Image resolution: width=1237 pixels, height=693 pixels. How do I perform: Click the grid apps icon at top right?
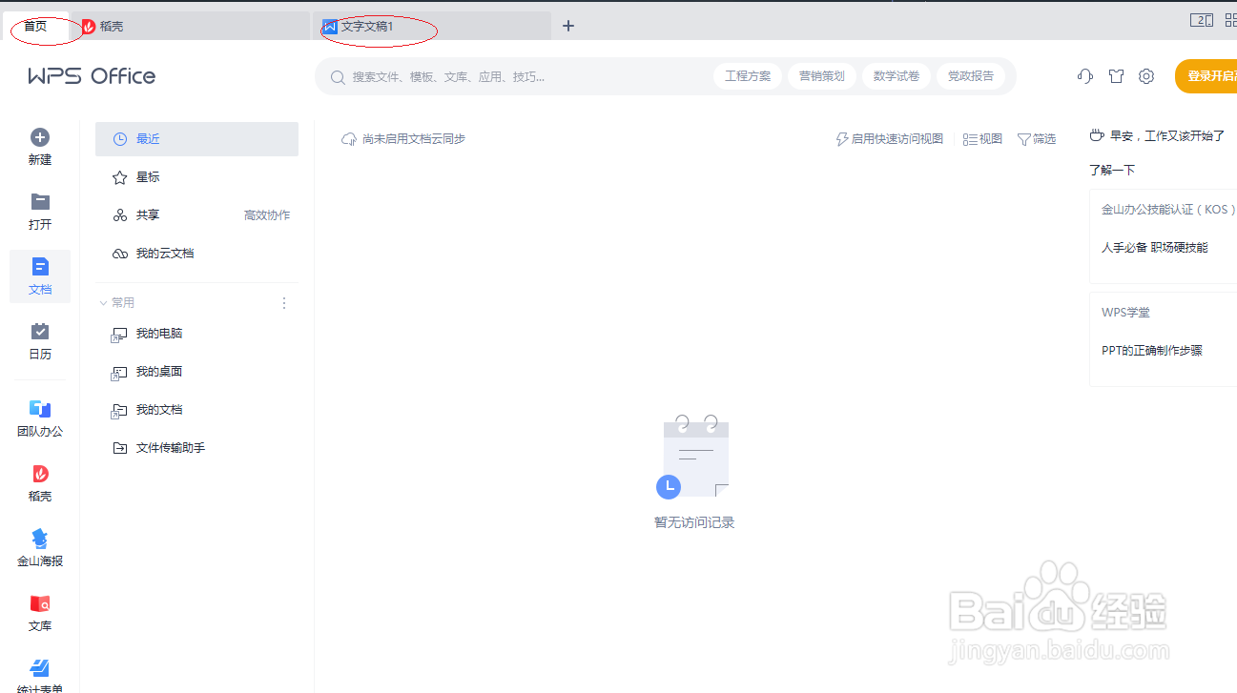pyautogui.click(x=1230, y=20)
